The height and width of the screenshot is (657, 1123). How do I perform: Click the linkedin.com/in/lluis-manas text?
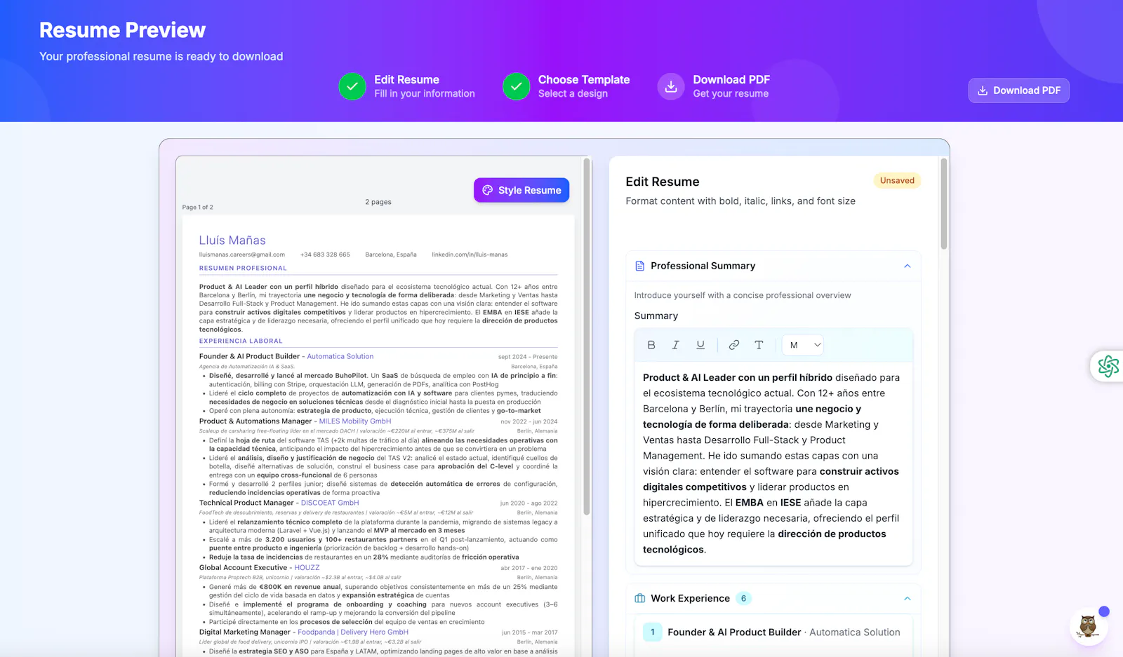[470, 255]
